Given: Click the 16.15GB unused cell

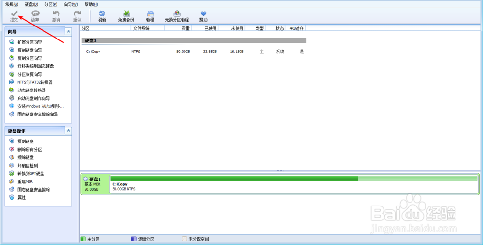Looking at the screenshot, I should pos(237,52).
